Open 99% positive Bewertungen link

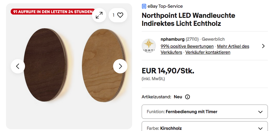click(187, 46)
